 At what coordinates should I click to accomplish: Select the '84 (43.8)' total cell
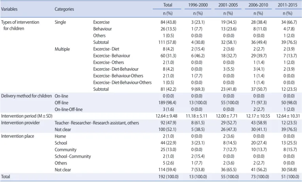(168, 22)
